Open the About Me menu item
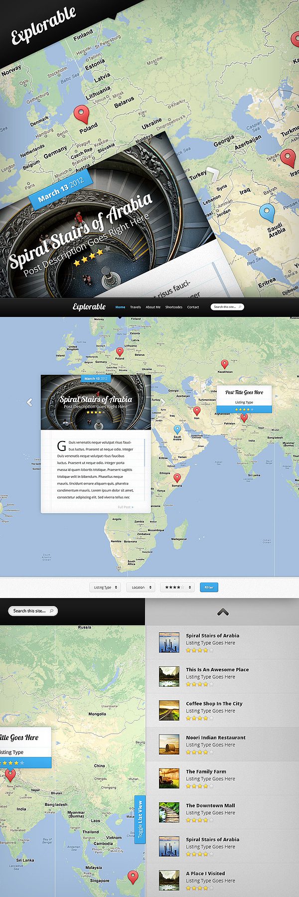Image resolution: width=299 pixels, height=897 pixels. pos(153,307)
